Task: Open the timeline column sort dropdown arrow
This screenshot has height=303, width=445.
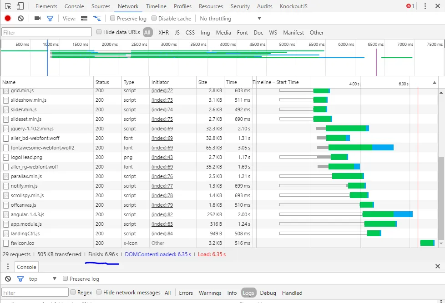Action: click(x=434, y=83)
